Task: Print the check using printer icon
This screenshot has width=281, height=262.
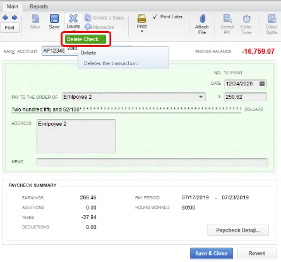Action: point(141,18)
